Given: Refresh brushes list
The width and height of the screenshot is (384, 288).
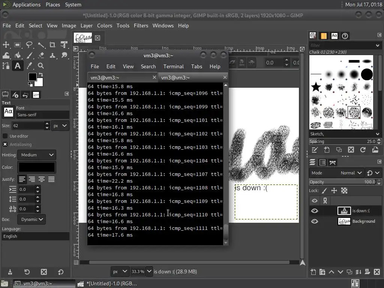Looking at the screenshot, I should tap(363, 150).
